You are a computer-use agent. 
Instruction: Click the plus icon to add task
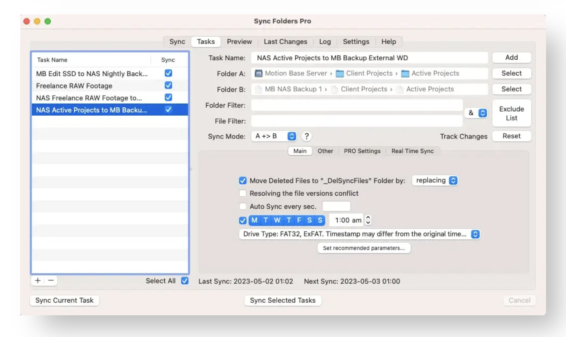pyautogui.click(x=38, y=281)
